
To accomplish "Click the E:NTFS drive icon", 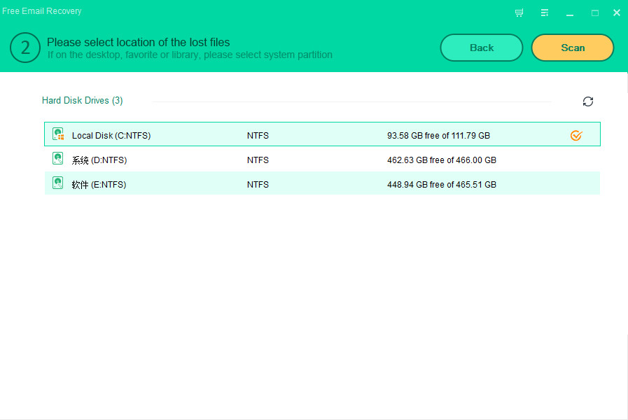I will [57, 183].
